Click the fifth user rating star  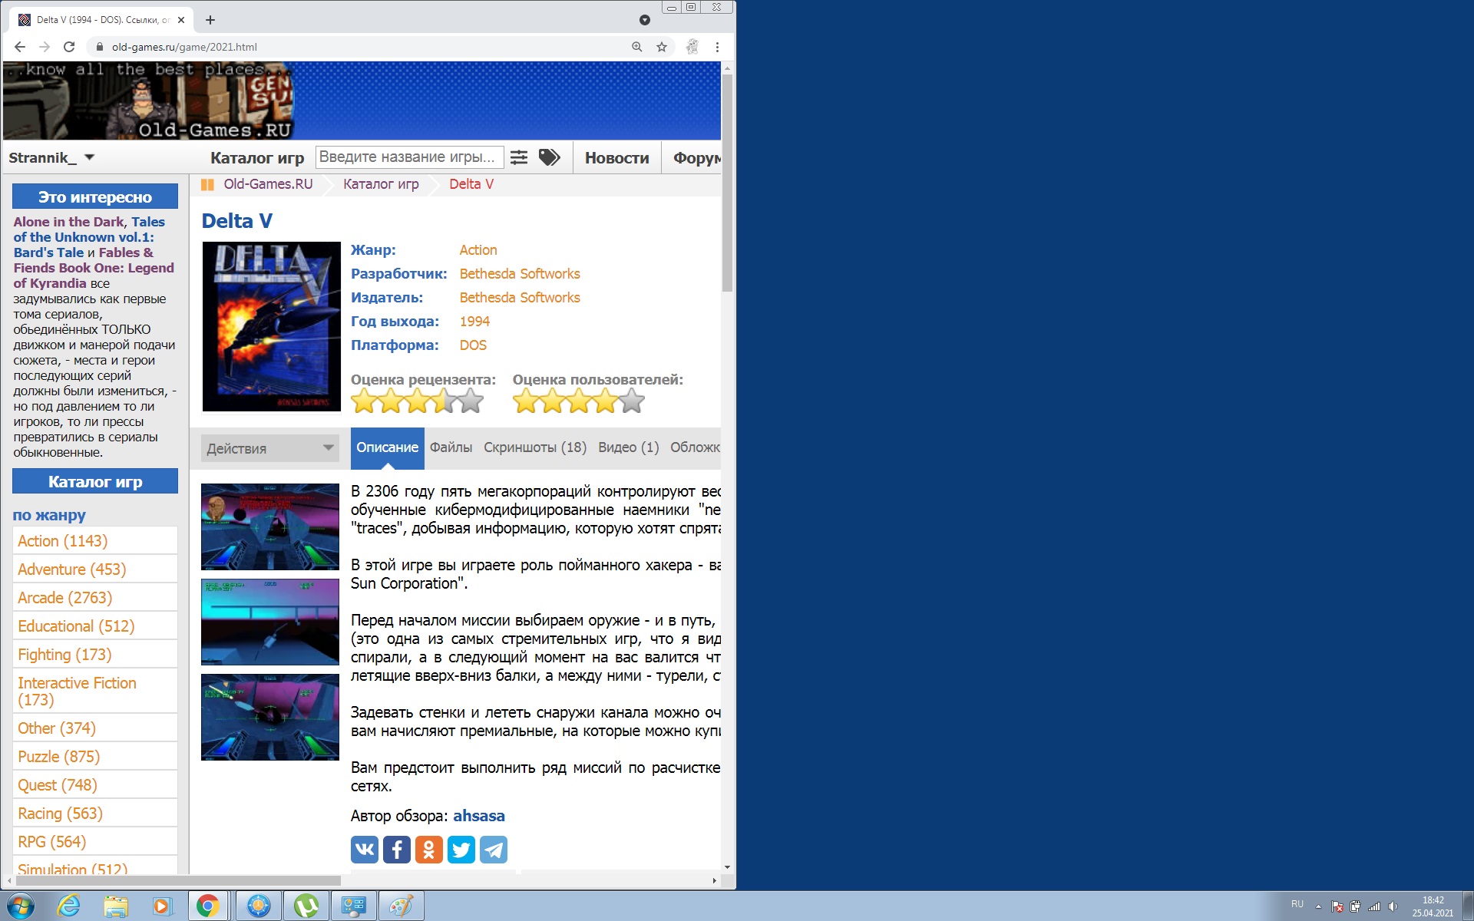(632, 401)
